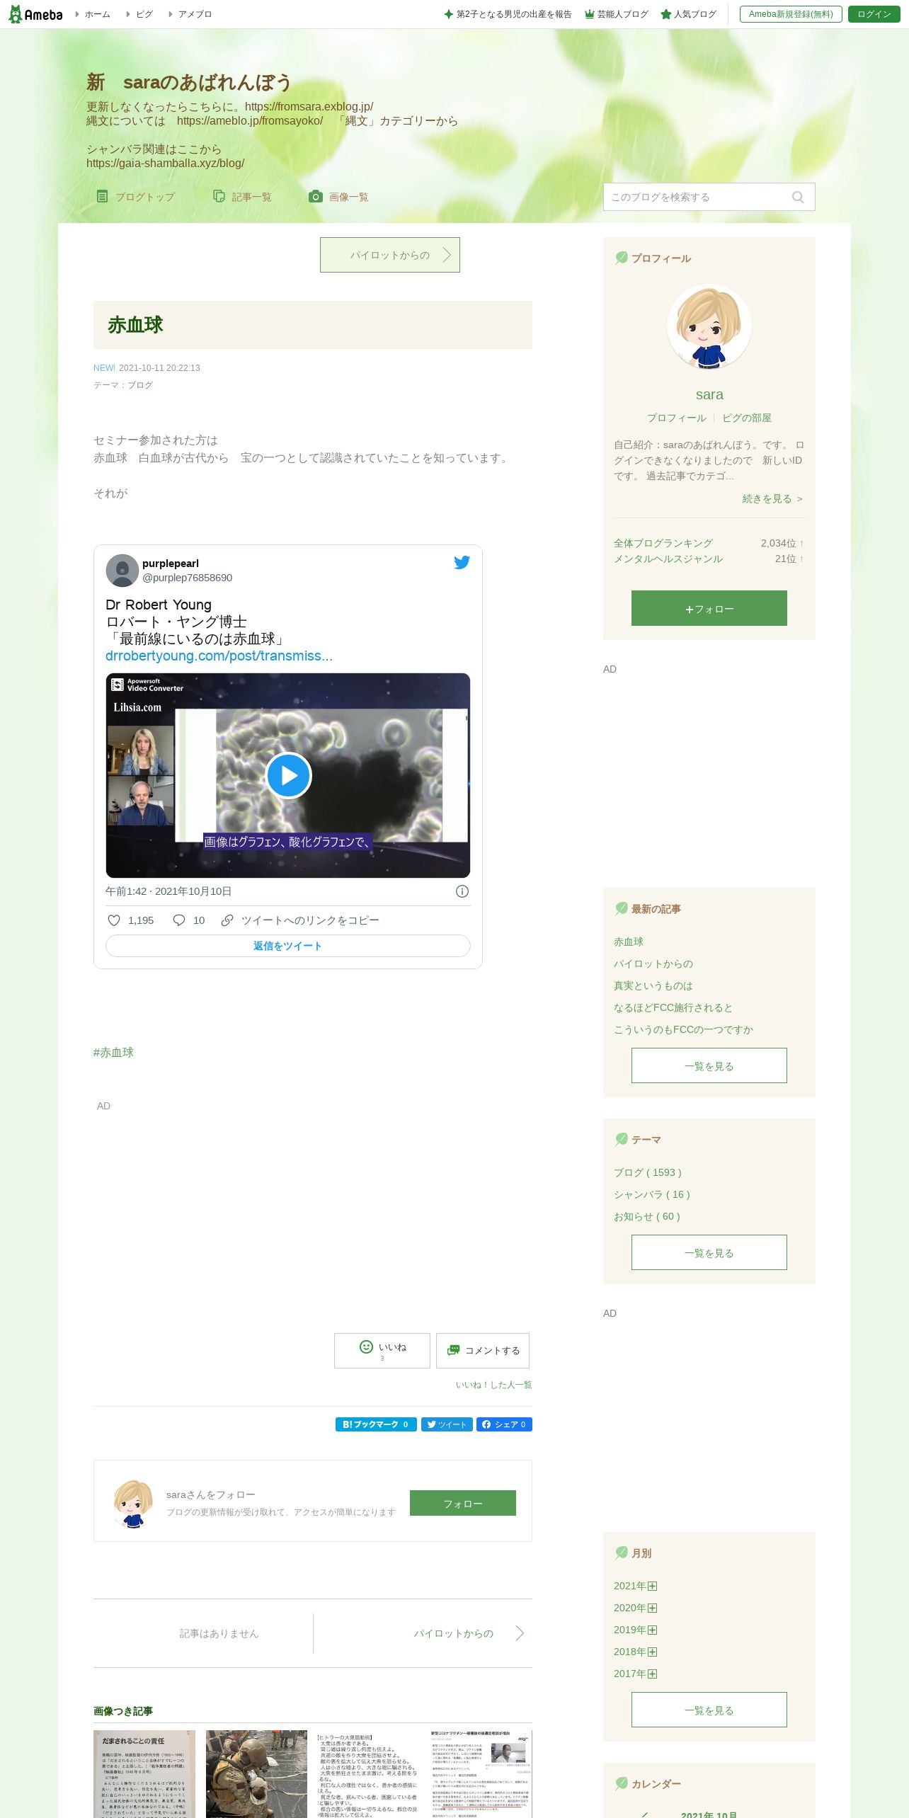Click the sidebar +フォロー button

[x=709, y=608]
